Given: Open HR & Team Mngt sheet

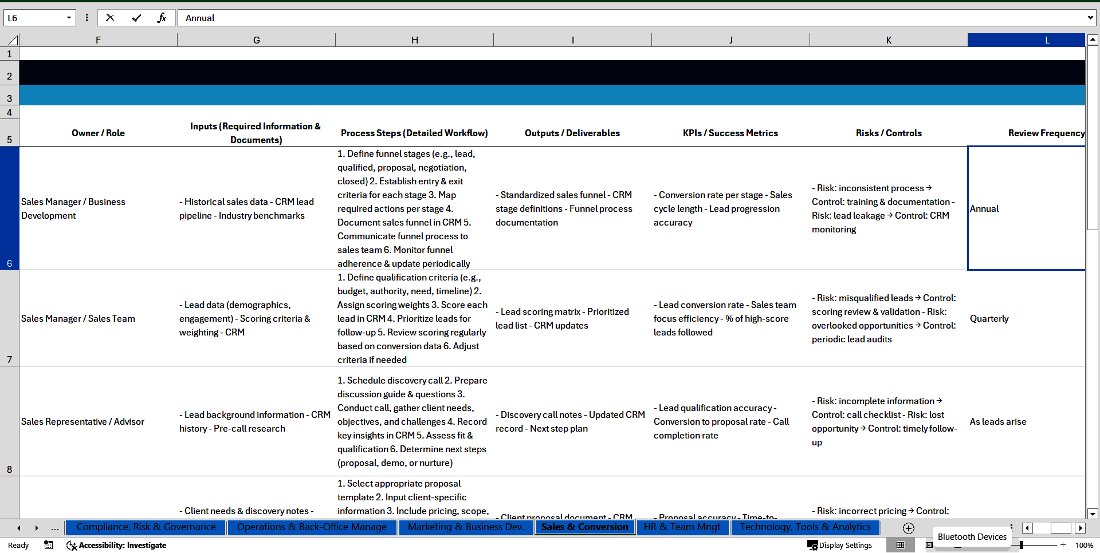Looking at the screenshot, I should tap(682, 527).
